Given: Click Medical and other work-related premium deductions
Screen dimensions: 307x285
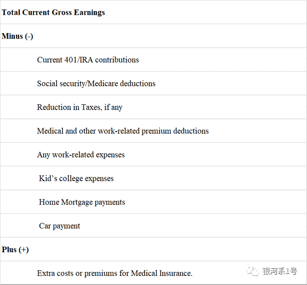Looking at the screenshot, I should pos(123,131).
